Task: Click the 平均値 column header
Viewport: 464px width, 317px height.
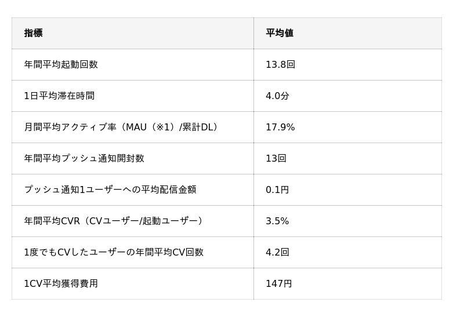Action: point(280,33)
